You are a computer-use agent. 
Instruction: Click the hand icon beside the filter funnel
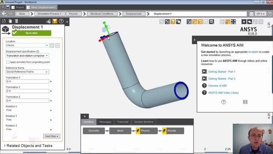[x=49, y=21]
